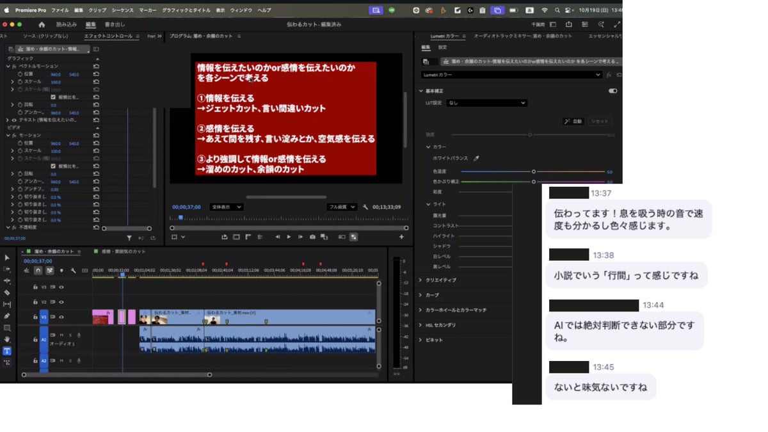The image size is (768, 432).
Task: Pick white balance with the eyedropper
Action: [476, 158]
